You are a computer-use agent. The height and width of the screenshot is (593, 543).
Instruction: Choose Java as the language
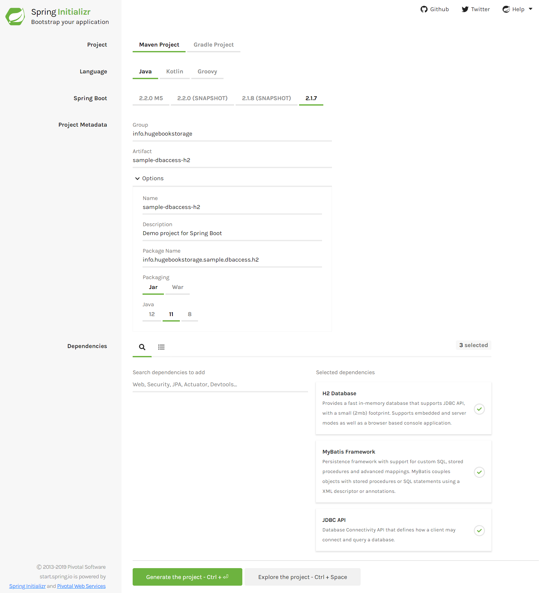pyautogui.click(x=145, y=72)
